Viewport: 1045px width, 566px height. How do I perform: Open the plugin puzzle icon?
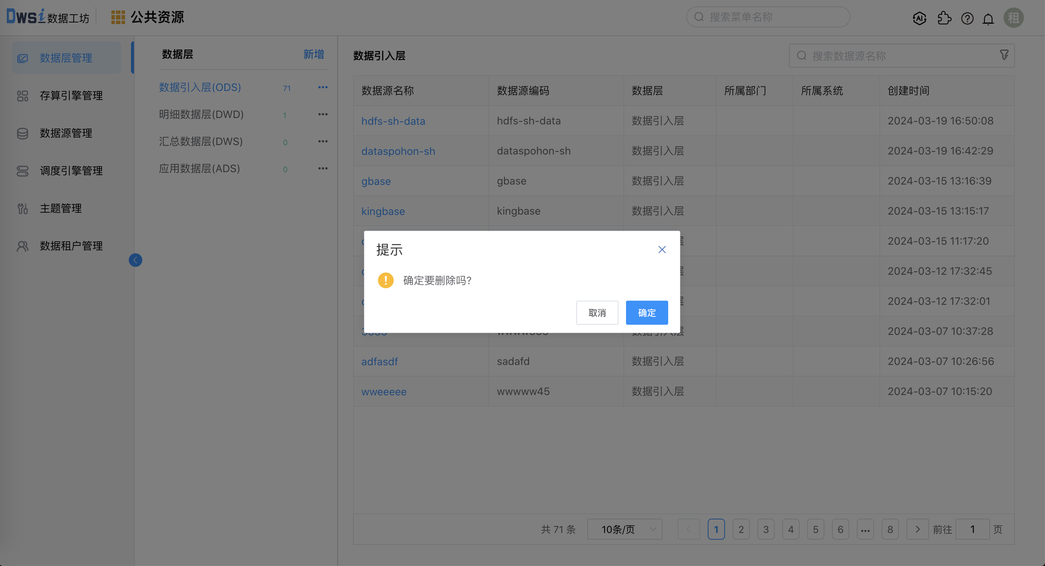pos(944,18)
